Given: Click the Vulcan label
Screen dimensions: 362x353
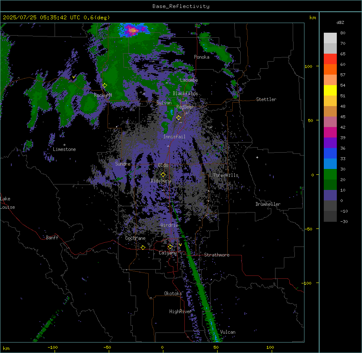Looking at the screenshot, I should (228, 332).
